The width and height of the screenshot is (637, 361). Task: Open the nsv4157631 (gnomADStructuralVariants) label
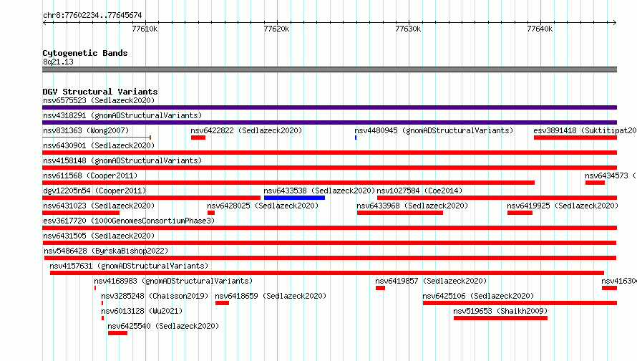click(129, 266)
